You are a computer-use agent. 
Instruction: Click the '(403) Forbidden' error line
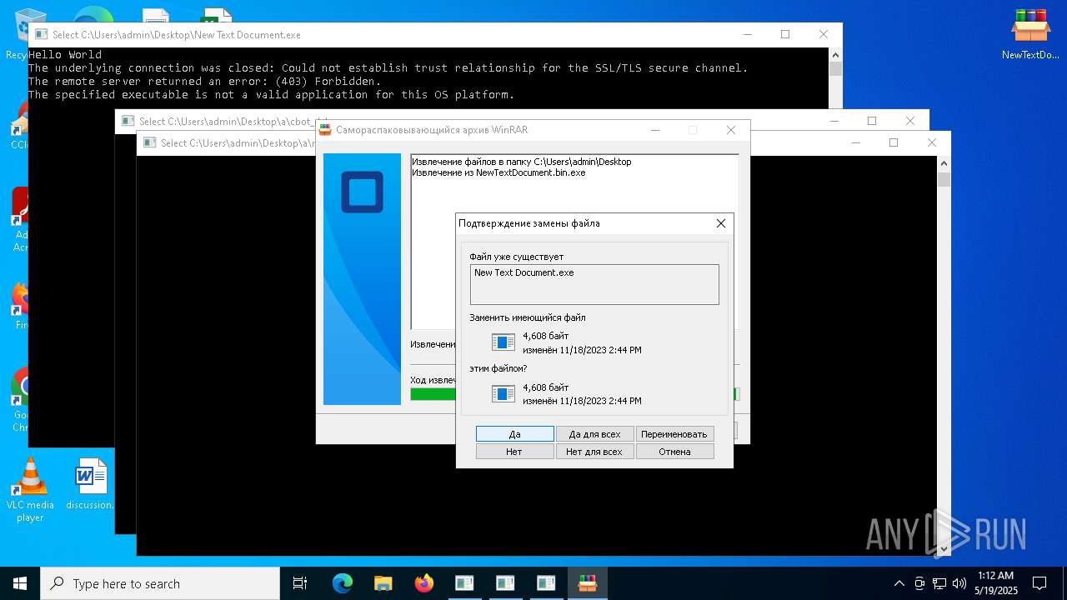click(x=204, y=82)
